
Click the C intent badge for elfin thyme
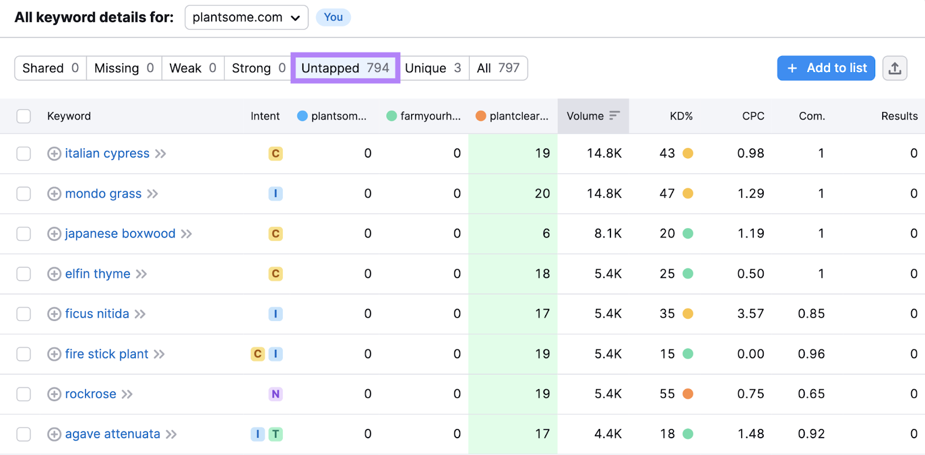click(x=276, y=274)
